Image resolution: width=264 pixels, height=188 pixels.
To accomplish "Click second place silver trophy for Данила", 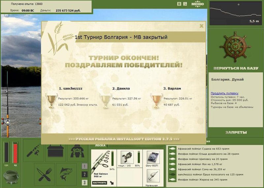I will pos(106,101).
